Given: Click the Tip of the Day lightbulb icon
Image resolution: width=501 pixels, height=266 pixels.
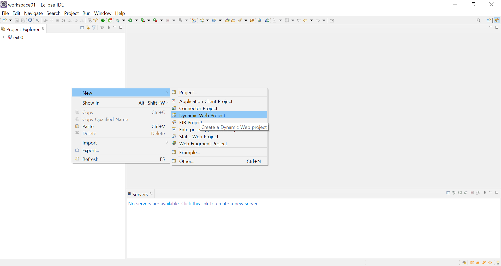Looking at the screenshot, I should point(498,263).
